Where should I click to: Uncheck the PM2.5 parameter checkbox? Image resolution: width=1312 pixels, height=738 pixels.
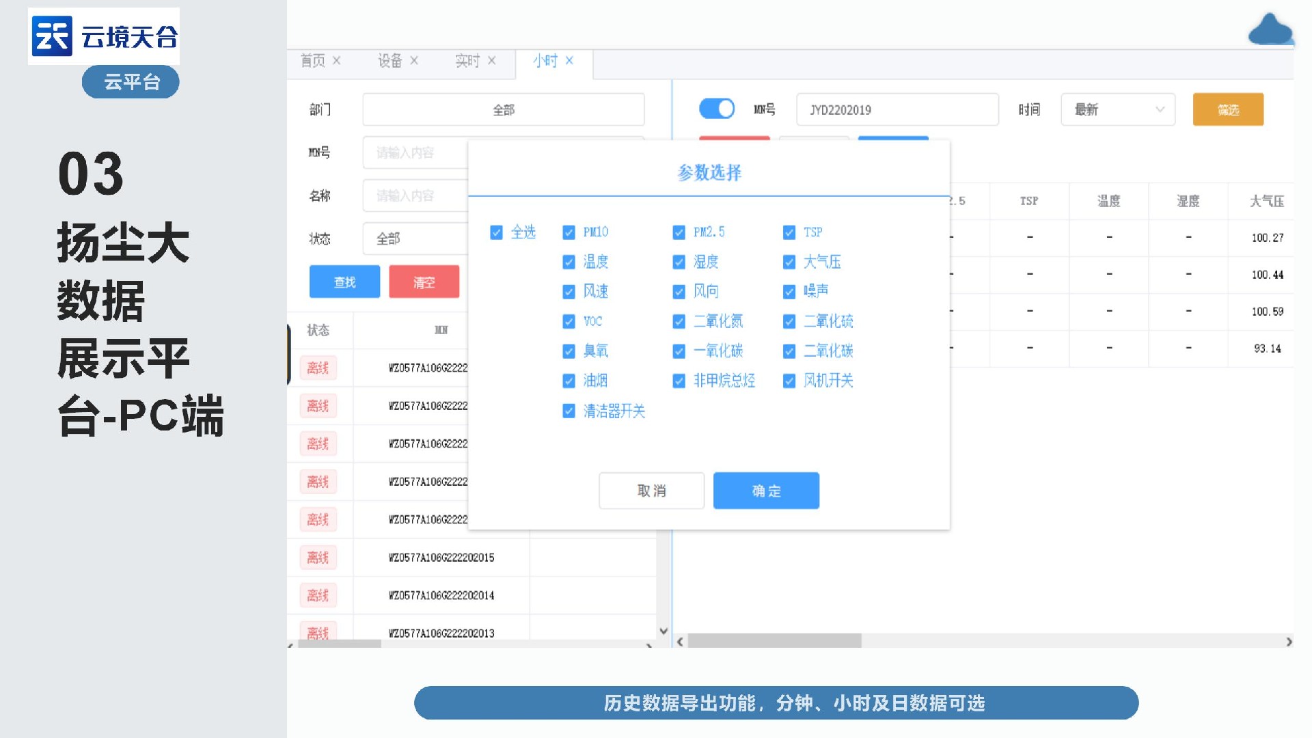coord(679,232)
